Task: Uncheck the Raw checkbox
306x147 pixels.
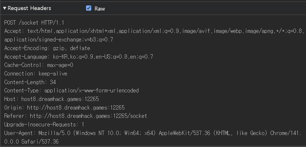Action: (89, 8)
